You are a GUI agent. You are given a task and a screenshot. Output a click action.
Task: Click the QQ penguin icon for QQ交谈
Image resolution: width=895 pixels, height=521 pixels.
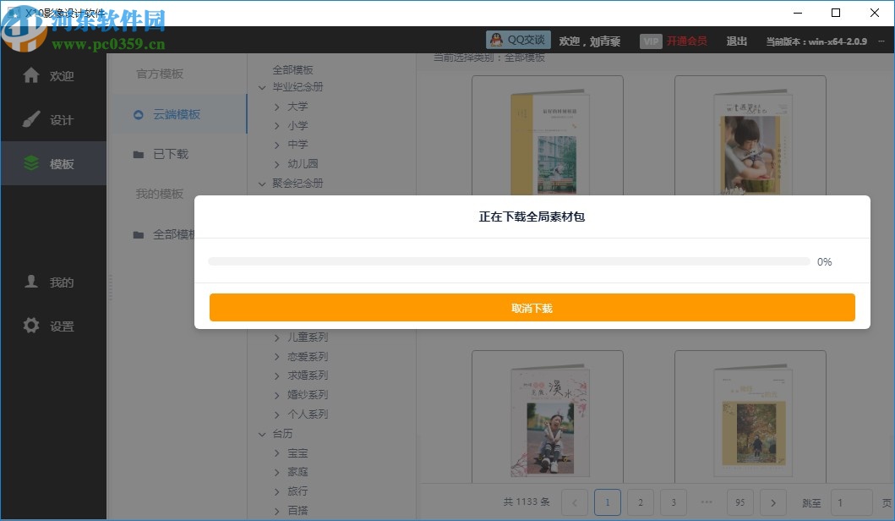497,39
